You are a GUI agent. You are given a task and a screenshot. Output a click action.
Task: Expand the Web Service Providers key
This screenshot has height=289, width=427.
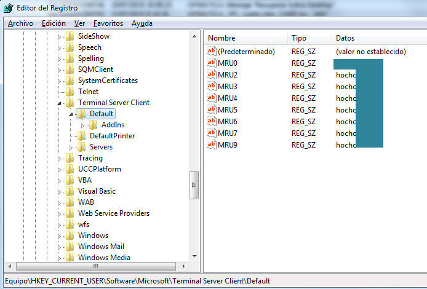(x=59, y=214)
